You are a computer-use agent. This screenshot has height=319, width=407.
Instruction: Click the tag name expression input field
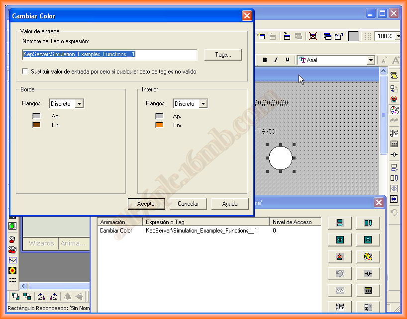click(x=109, y=54)
